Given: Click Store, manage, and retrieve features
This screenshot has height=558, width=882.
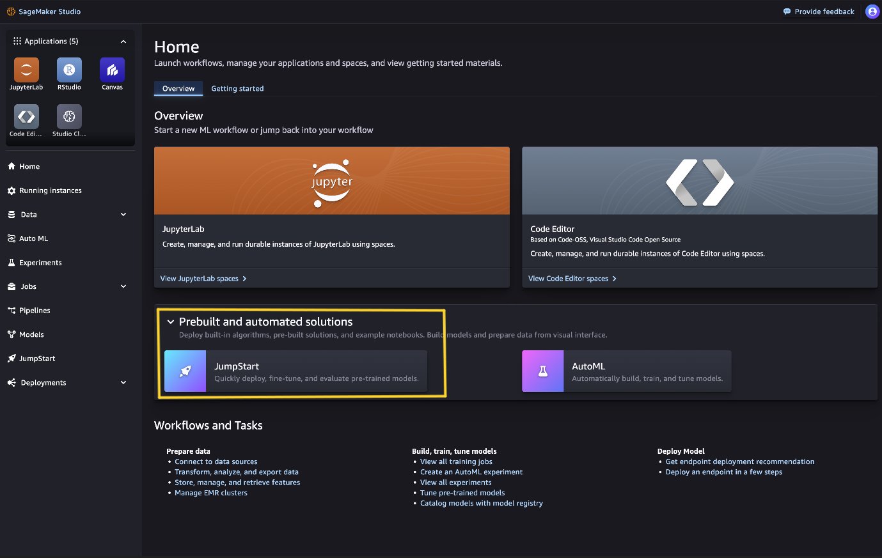Looking at the screenshot, I should coord(237,483).
